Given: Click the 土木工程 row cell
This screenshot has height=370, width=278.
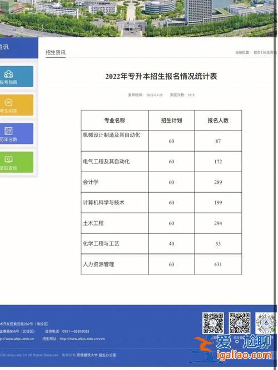Looking at the screenshot, I should [115, 223].
